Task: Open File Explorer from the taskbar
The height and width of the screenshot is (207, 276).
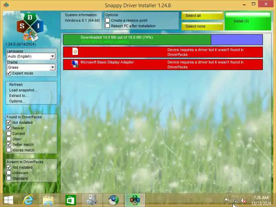Action: click(48, 200)
